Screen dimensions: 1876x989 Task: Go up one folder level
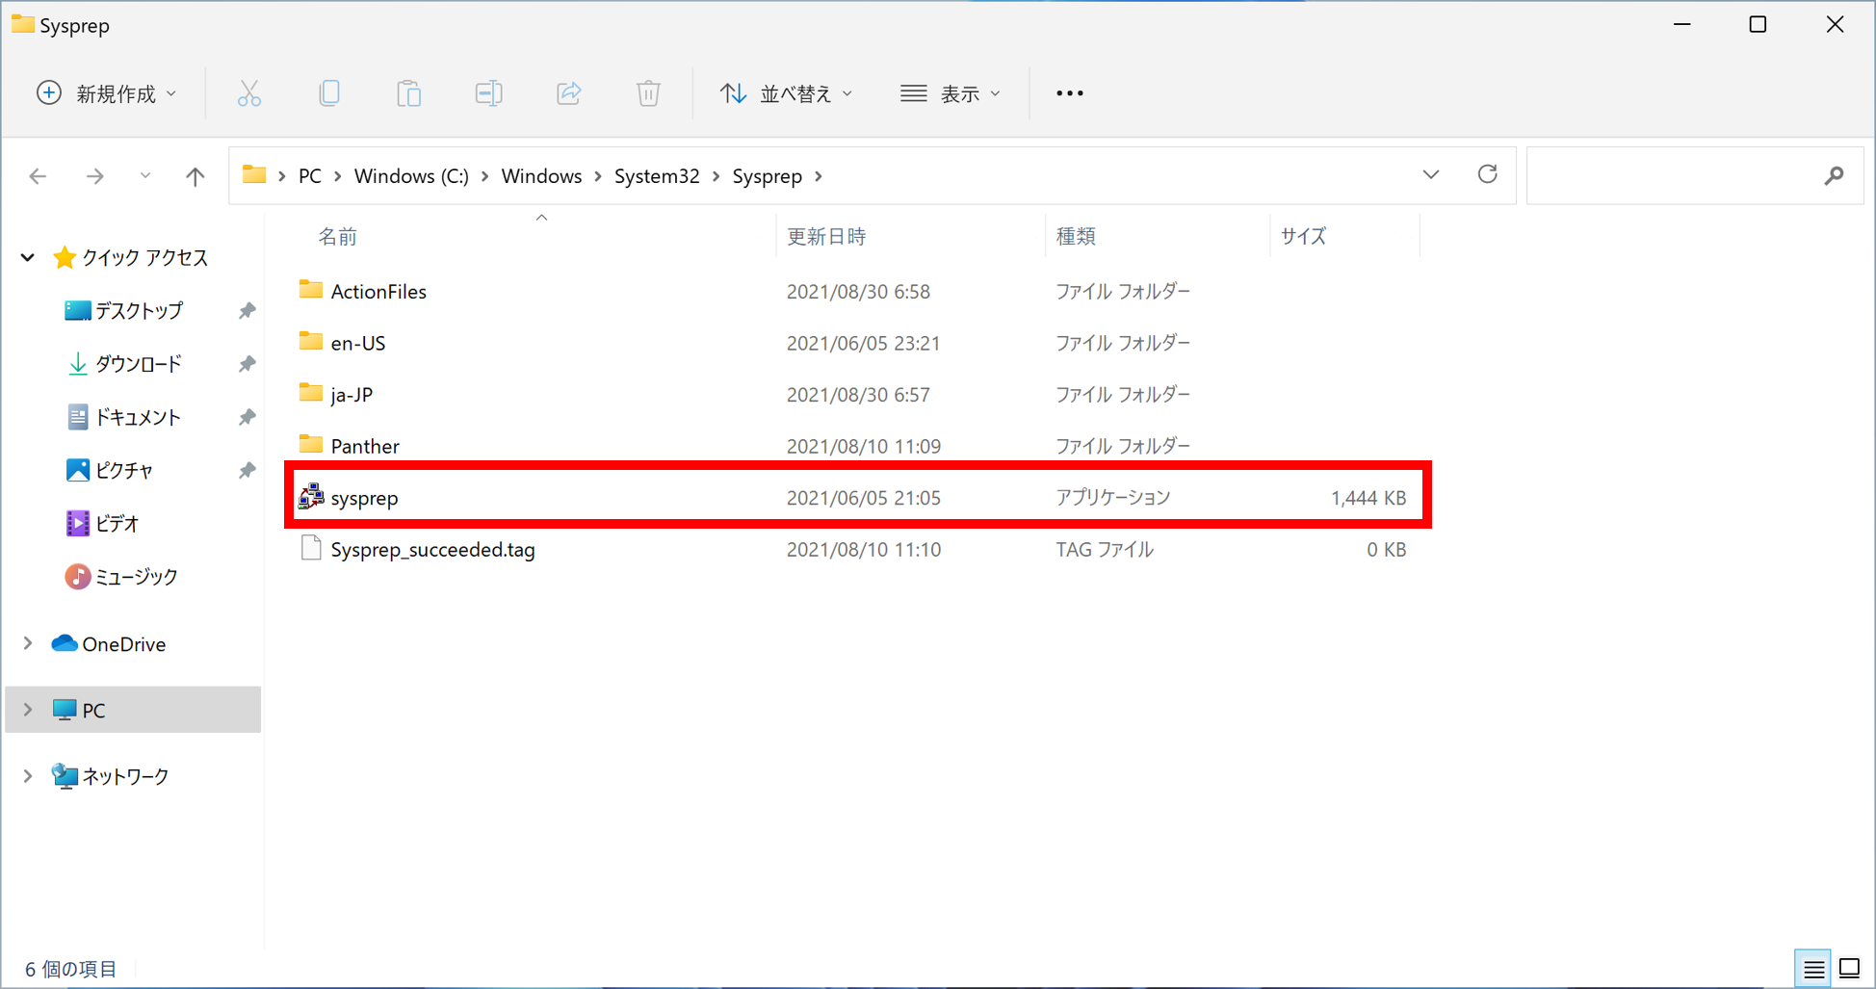(x=195, y=176)
